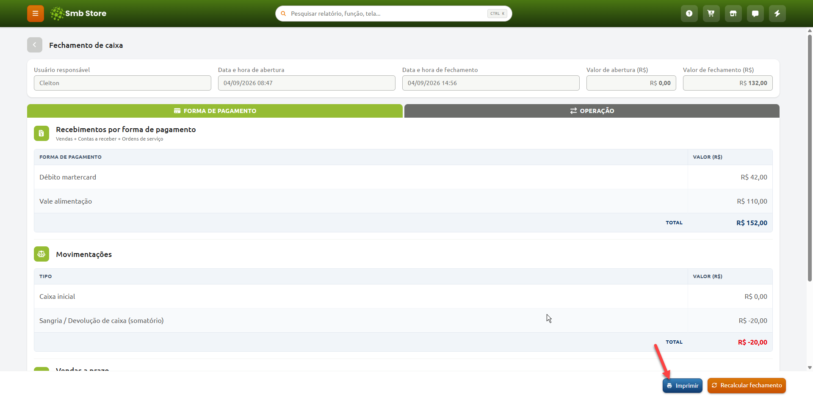The image size is (813, 400).
Task: Select the Sangria / Devolução de caixa row
Action: [403, 320]
